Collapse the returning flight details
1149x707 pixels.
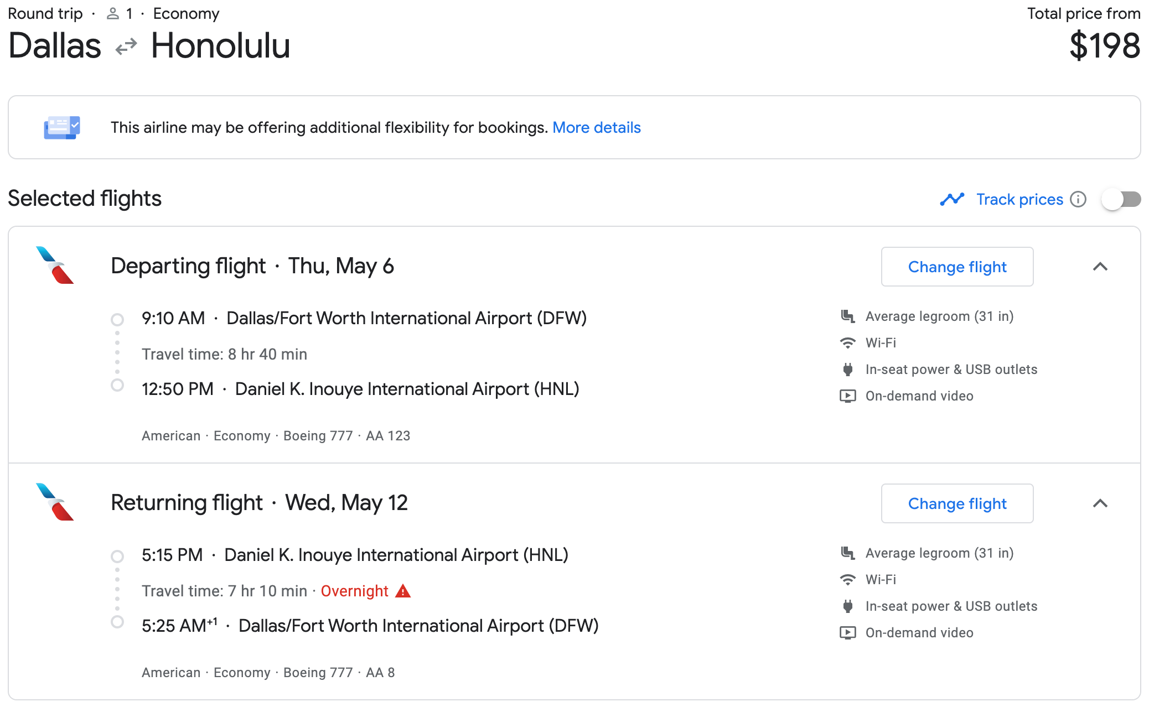point(1100,503)
